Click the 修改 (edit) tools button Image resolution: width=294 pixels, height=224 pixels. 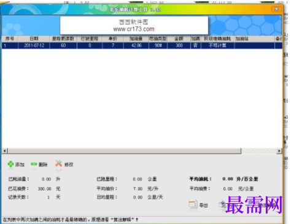tap(64, 164)
